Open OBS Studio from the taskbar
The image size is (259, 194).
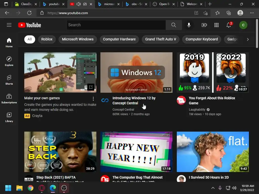click(x=64, y=188)
